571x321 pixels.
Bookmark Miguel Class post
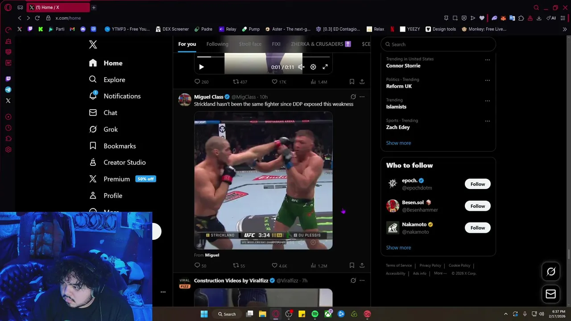352,265
